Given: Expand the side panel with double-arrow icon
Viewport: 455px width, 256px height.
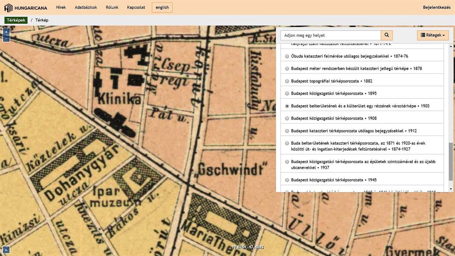Looking at the screenshot, I should (6, 250).
